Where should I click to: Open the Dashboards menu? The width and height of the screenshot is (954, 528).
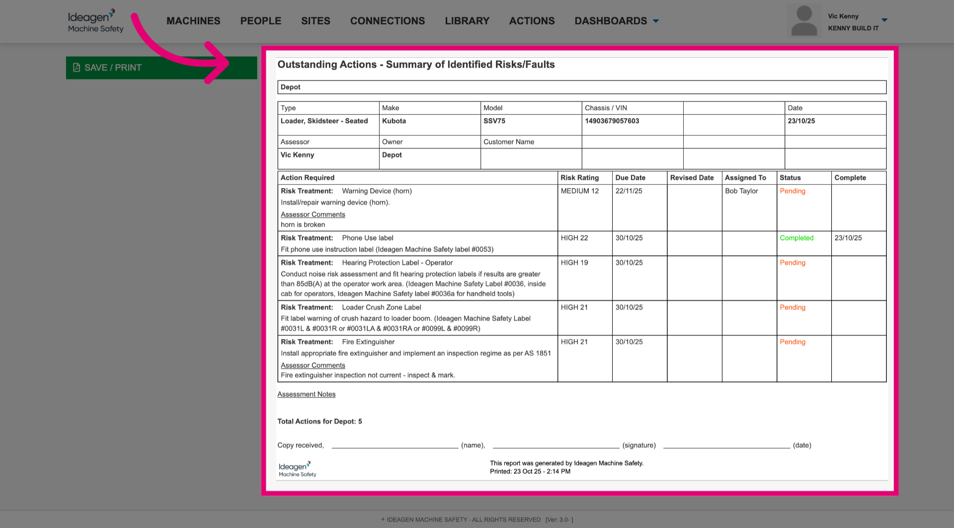tap(611, 21)
